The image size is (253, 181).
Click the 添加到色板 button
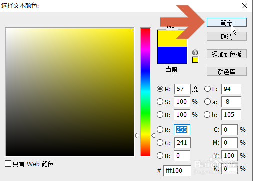(227, 54)
